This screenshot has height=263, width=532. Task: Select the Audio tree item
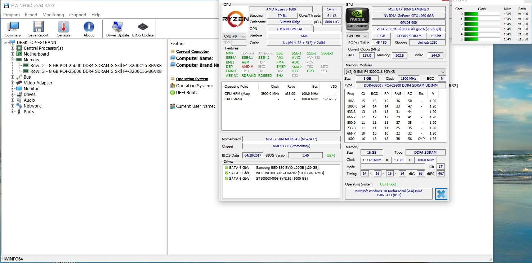click(29, 100)
